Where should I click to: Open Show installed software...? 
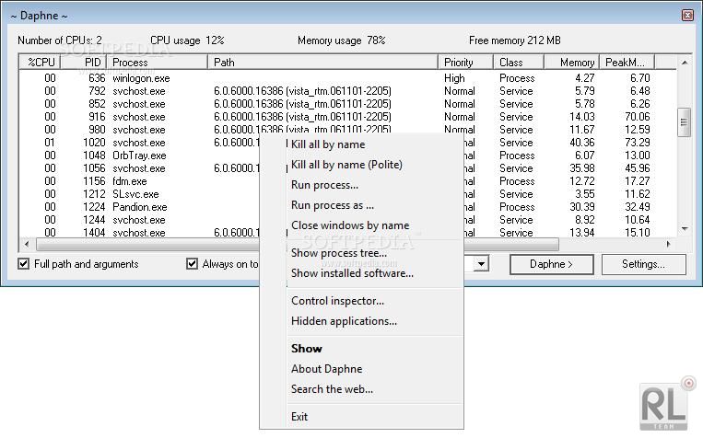coord(352,272)
